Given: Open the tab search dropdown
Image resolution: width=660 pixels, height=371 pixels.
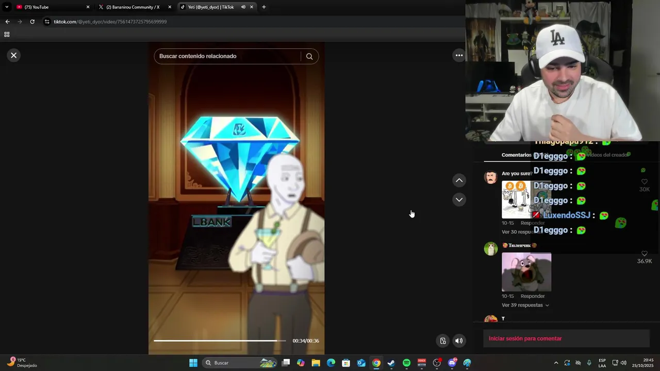Looking at the screenshot, I should coord(7,7).
